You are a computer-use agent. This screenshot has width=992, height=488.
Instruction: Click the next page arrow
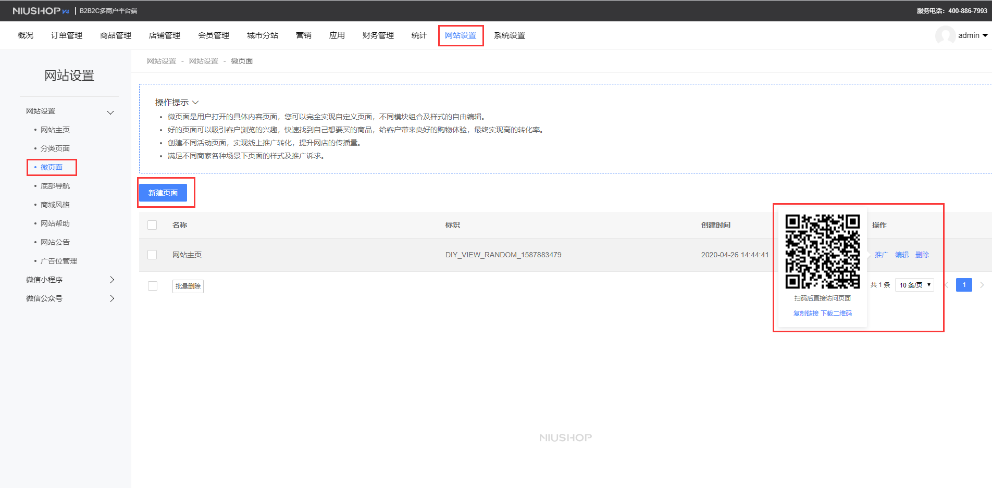pyautogui.click(x=982, y=285)
